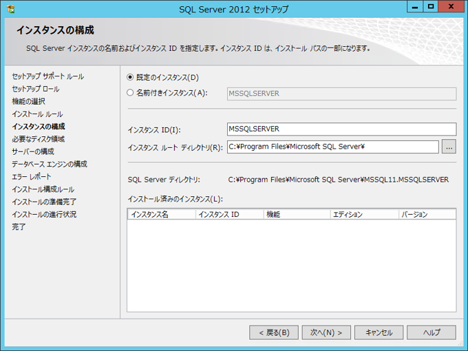Maximize the SQL Server 2012 setup window
The height and width of the screenshot is (351, 468).
[430, 7]
